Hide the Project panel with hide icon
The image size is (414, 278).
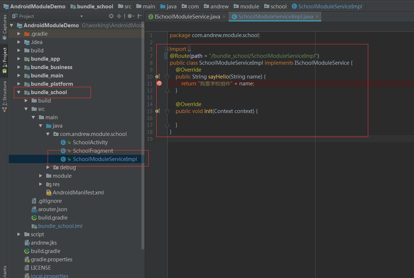click(140, 16)
